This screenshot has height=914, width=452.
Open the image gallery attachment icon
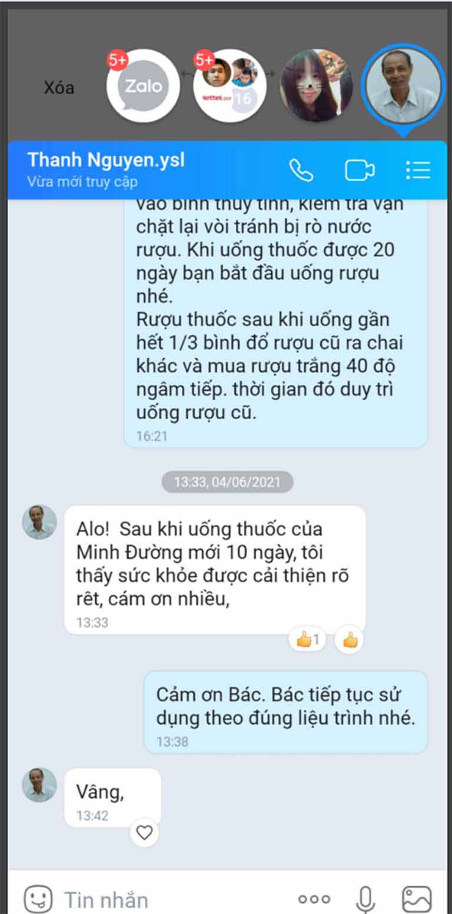417,899
